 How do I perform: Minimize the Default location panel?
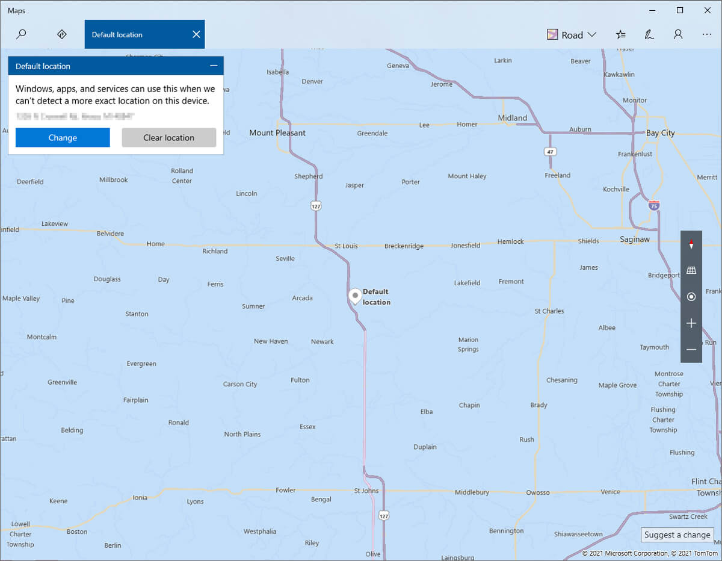point(213,66)
